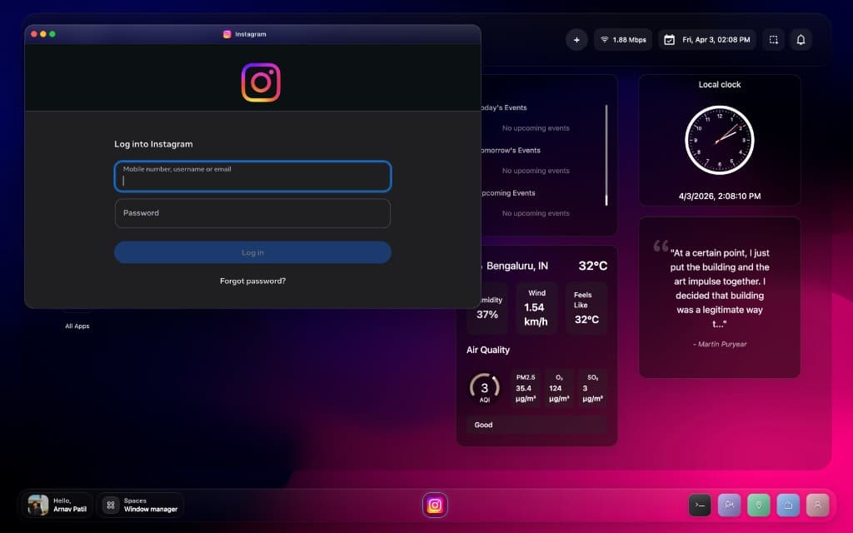Click the AQI gauge showing 3
The height and width of the screenshot is (533, 853).
[485, 386]
